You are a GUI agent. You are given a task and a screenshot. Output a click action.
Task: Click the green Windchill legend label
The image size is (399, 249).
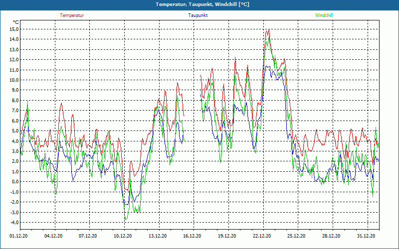(324, 15)
